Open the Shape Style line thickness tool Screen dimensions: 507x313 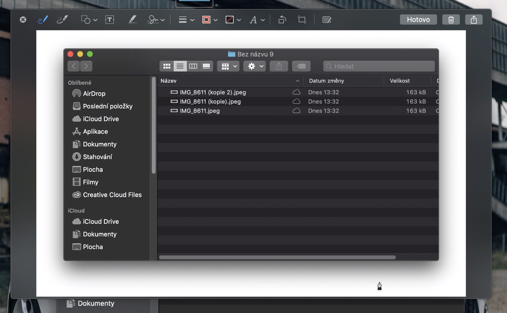click(183, 20)
